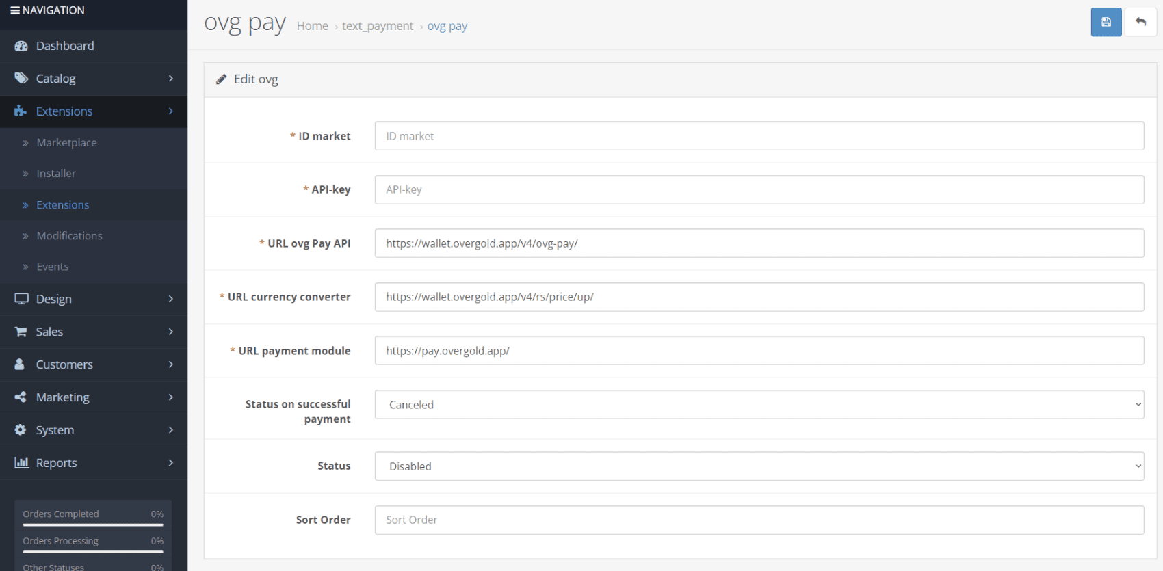The width and height of the screenshot is (1163, 571).
Task: Click the System gear icon
Action: coord(21,430)
